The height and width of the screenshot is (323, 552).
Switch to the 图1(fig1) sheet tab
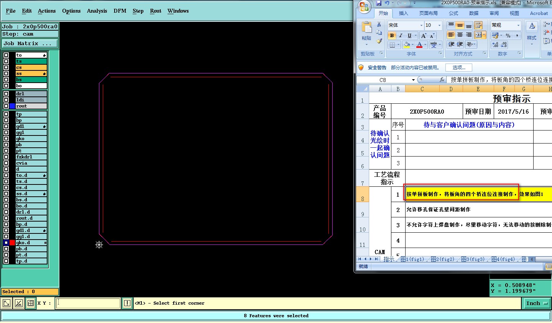tap(412, 259)
